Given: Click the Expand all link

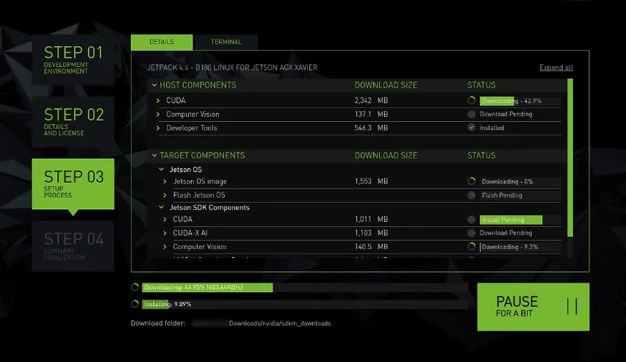Looking at the screenshot, I should pyautogui.click(x=555, y=68).
